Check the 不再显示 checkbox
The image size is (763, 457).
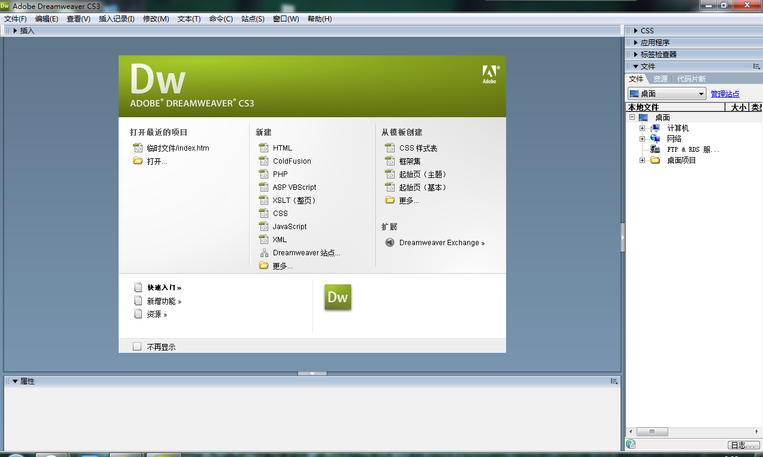tap(137, 346)
